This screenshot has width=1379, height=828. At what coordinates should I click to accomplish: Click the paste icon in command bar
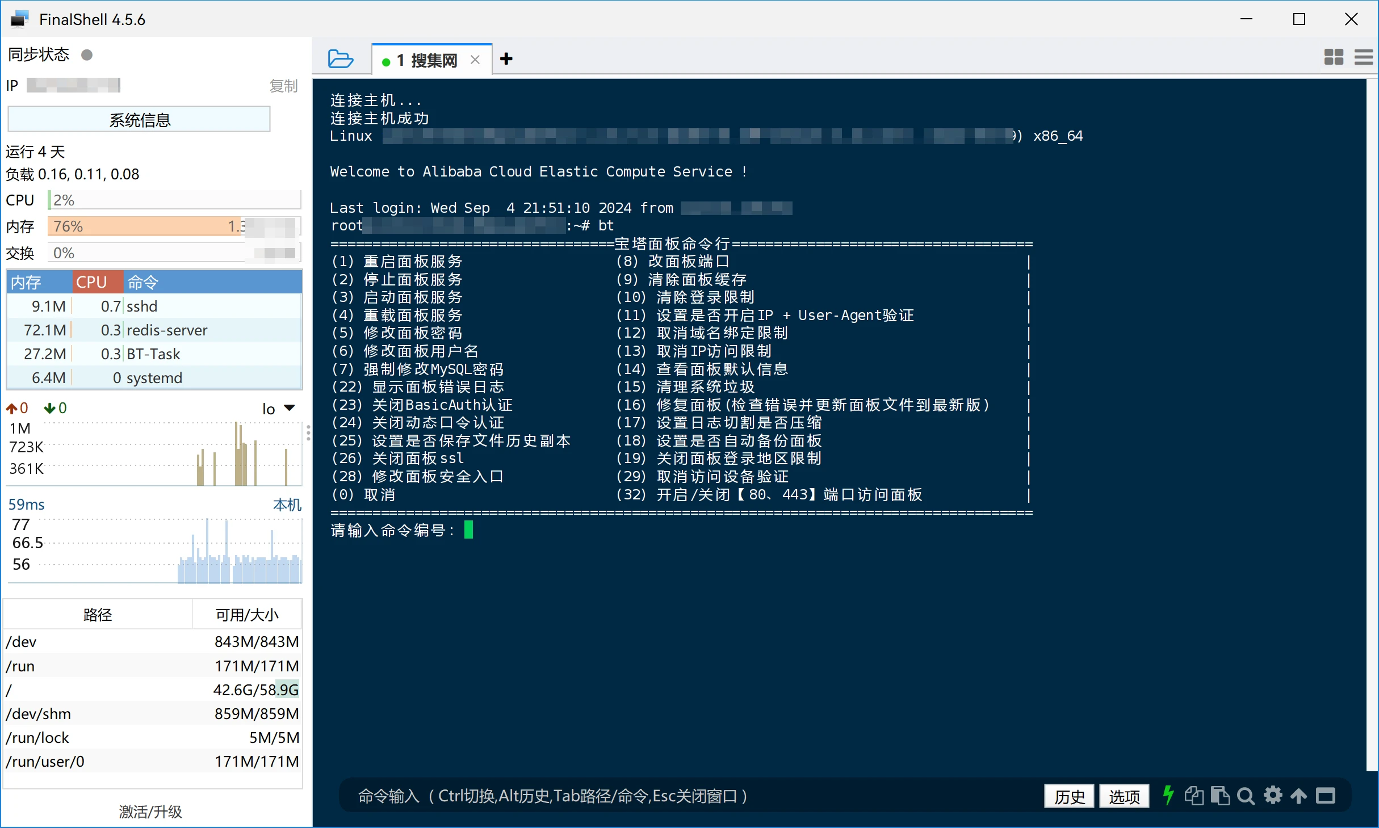tap(1219, 796)
